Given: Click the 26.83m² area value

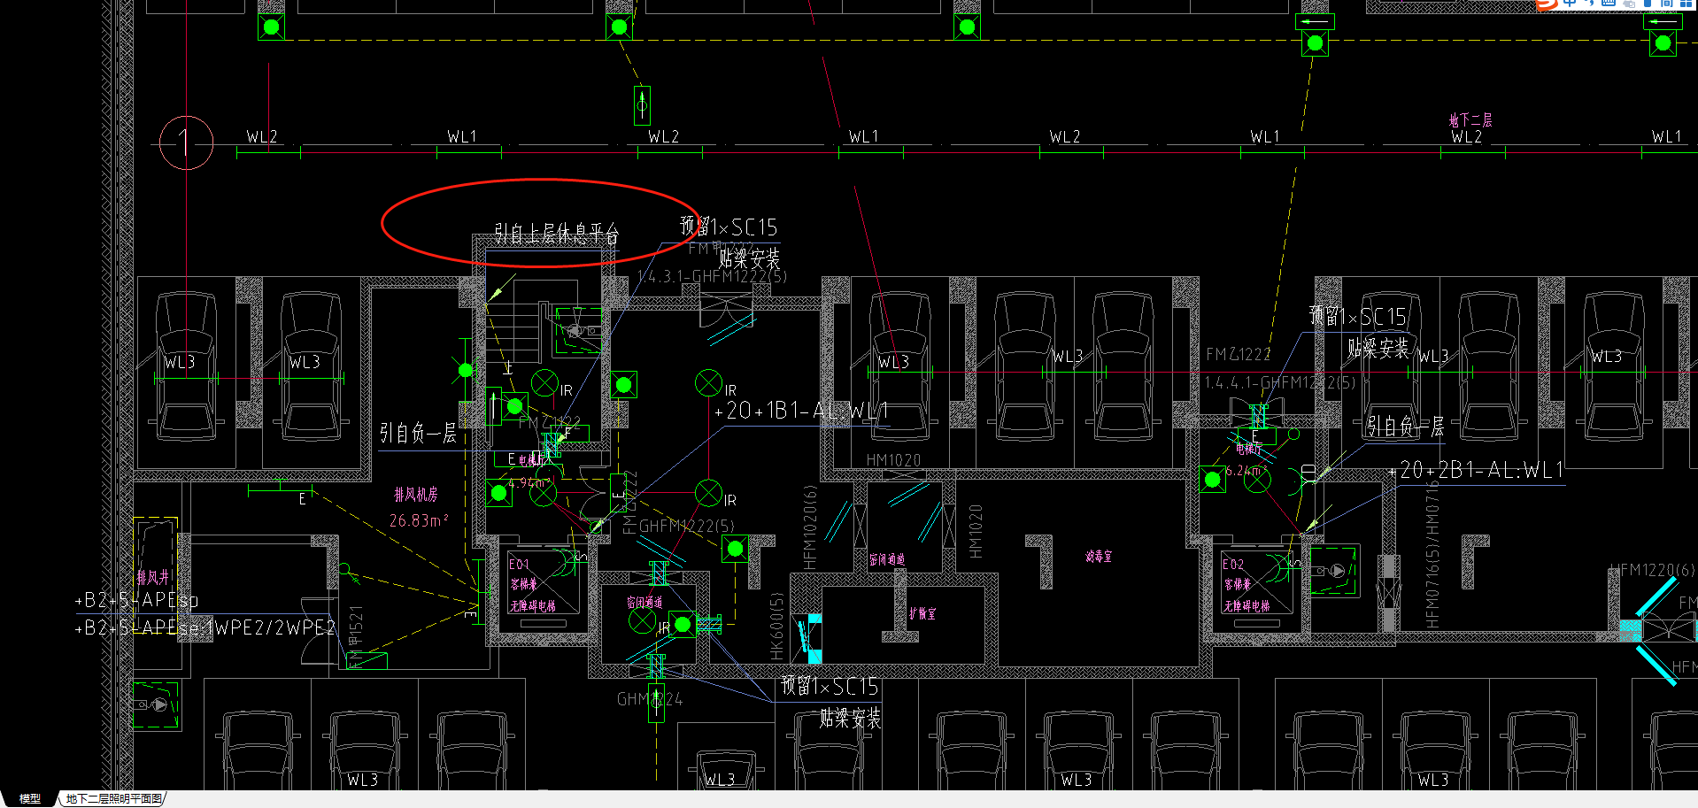Looking at the screenshot, I should [x=419, y=520].
